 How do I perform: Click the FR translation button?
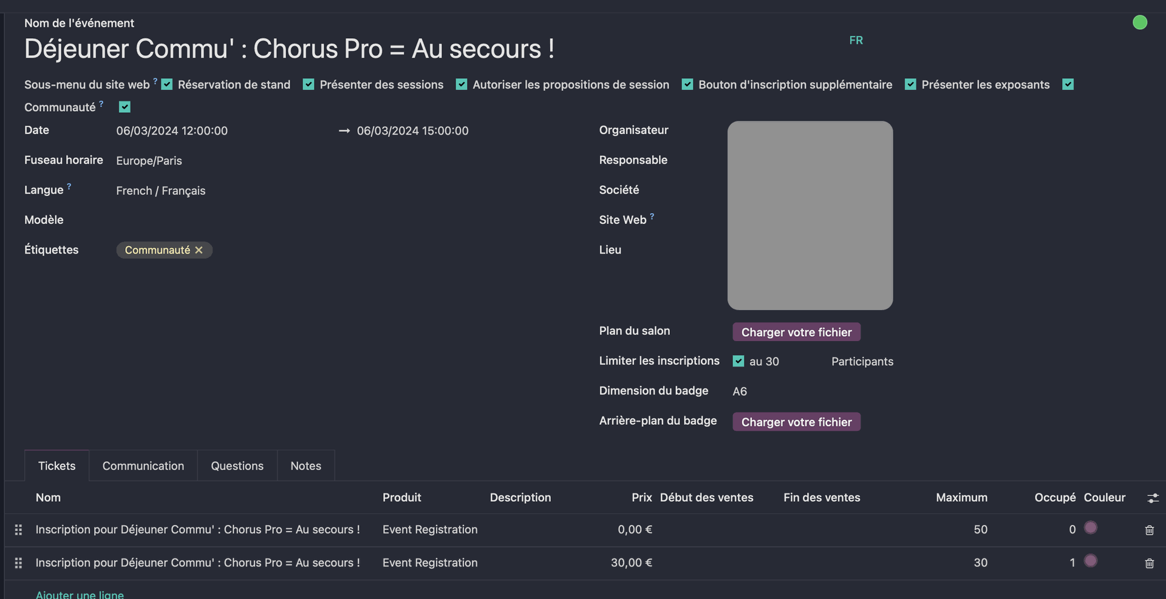click(x=856, y=40)
